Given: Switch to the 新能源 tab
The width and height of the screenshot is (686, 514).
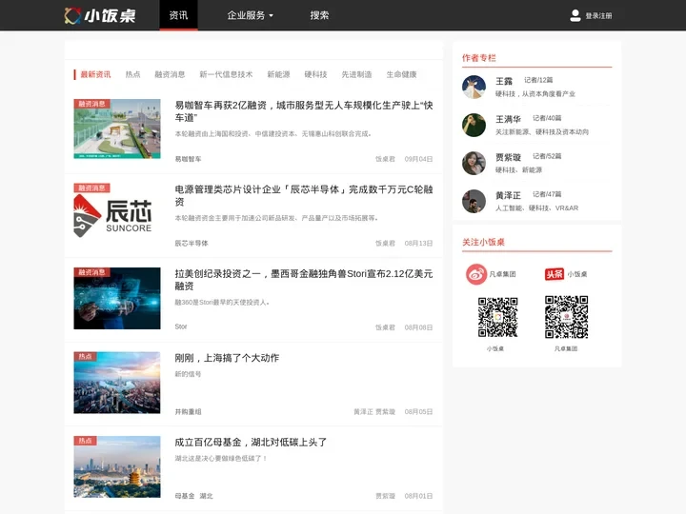Looking at the screenshot, I should [278, 74].
